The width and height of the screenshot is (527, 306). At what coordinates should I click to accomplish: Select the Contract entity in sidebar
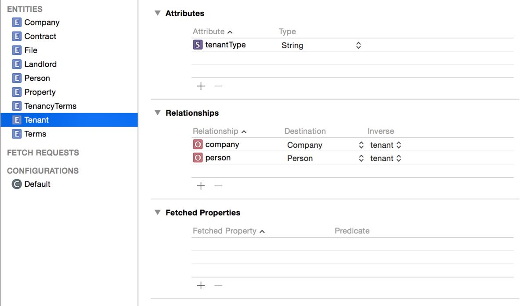tap(40, 36)
